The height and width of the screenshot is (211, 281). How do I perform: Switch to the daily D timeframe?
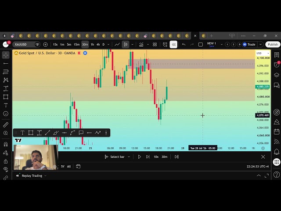(x=104, y=44)
